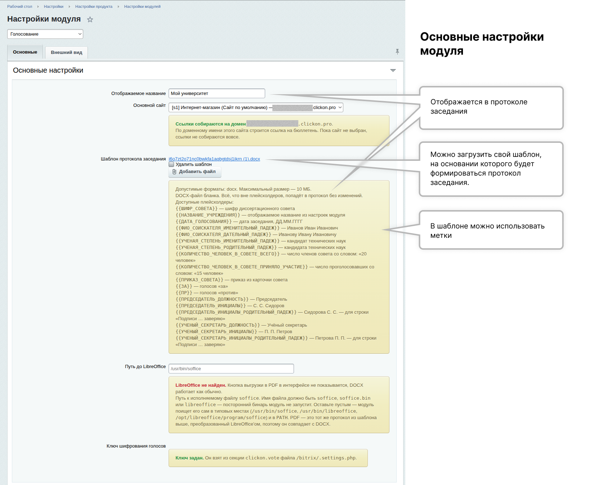This screenshot has width=593, height=485.
Task: Add page to favorites with star icon
Action: click(x=90, y=19)
